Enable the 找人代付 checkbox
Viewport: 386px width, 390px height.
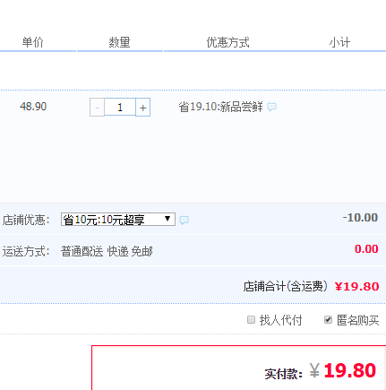(x=252, y=320)
